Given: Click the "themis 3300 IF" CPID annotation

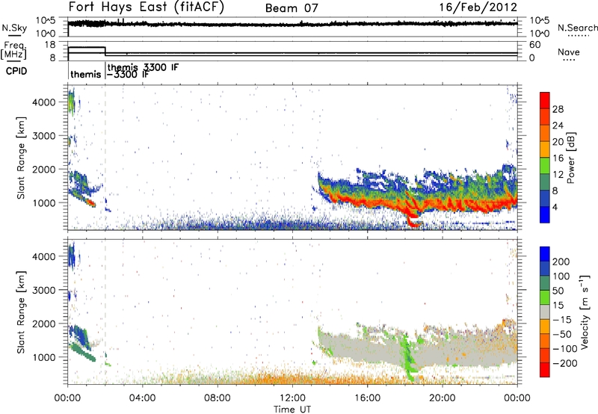Looking at the screenshot, I should (143, 67).
